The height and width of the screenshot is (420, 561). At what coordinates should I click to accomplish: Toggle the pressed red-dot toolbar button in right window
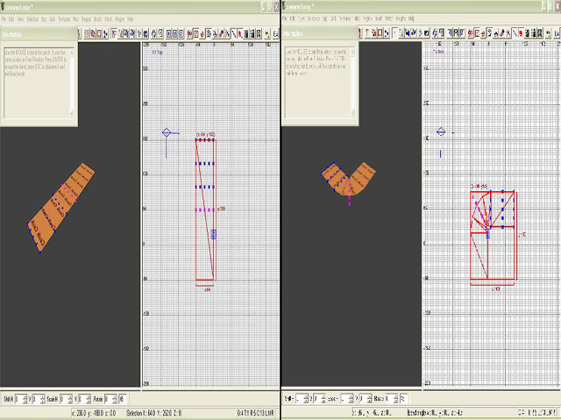pos(521,33)
